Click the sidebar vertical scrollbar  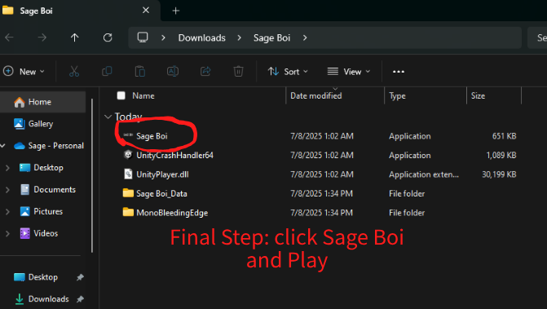[x=92, y=175]
